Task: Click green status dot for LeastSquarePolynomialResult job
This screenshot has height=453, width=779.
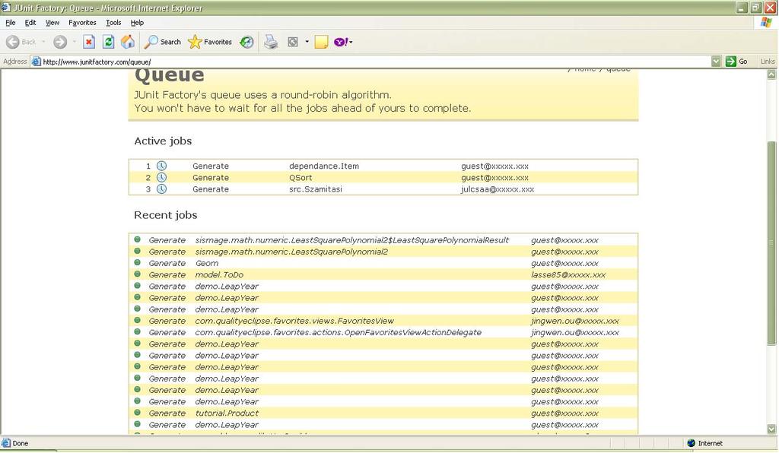Action: 138,239
